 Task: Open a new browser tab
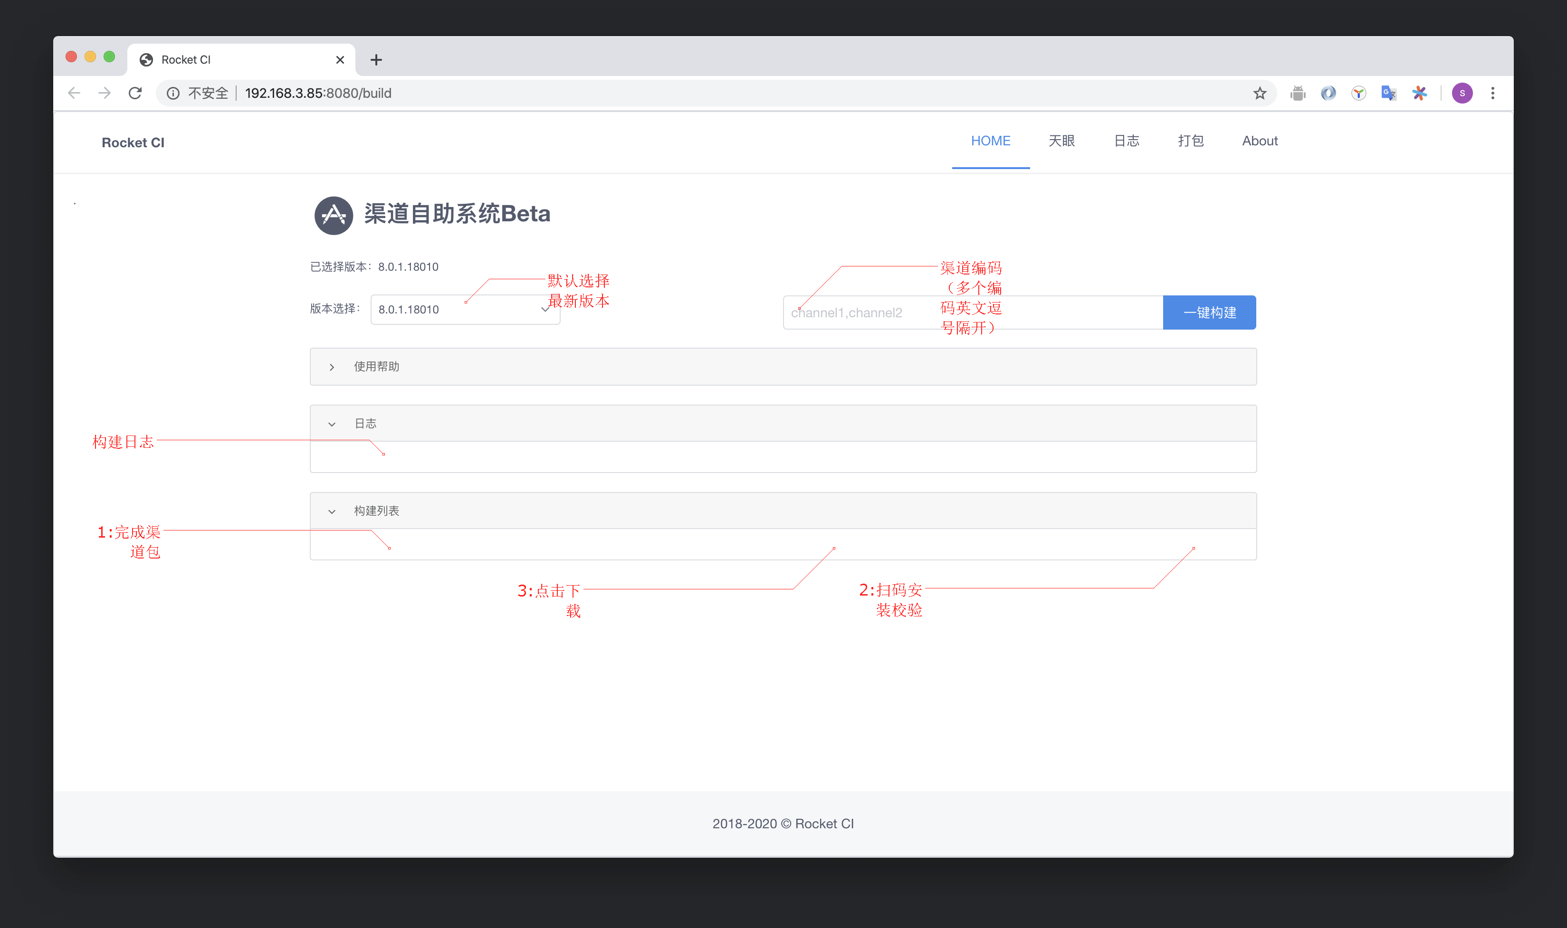tap(376, 60)
